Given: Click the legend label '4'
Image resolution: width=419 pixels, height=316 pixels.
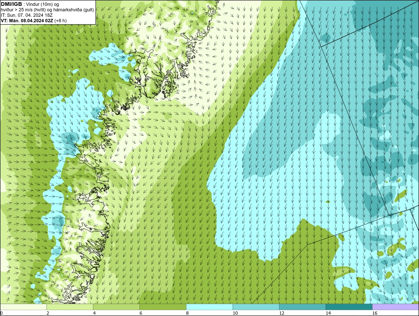Looking at the screenshot, I should click(94, 313).
